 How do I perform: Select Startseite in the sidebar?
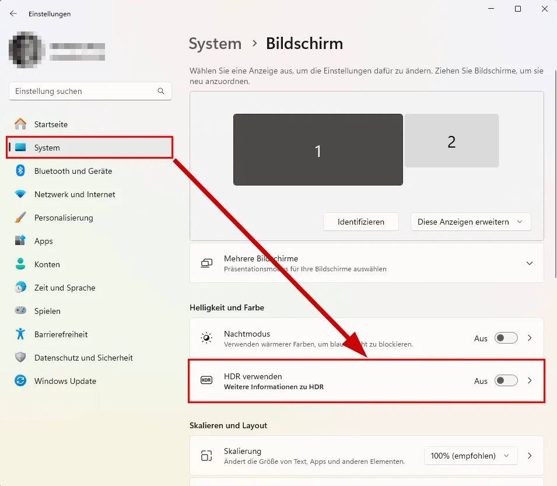pyautogui.click(x=51, y=124)
